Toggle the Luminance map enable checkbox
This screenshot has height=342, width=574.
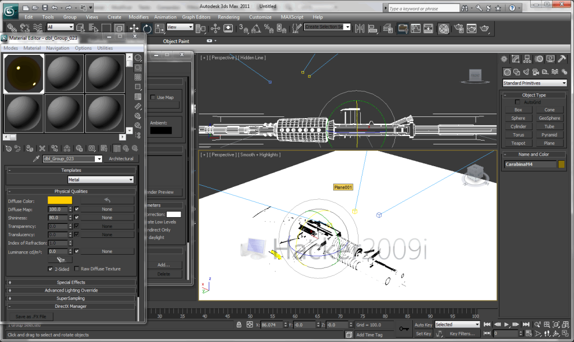[x=76, y=251]
